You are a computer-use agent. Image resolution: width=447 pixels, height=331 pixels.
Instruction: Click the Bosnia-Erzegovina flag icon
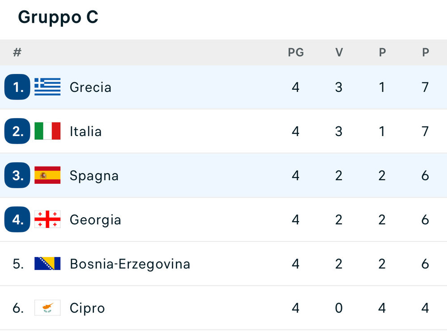[47, 263]
